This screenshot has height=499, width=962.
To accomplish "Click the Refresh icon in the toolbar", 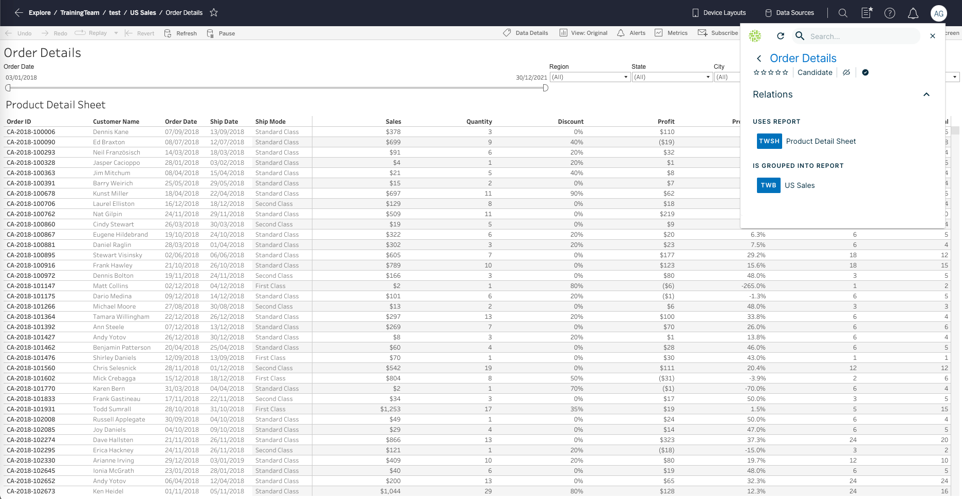I will [168, 33].
